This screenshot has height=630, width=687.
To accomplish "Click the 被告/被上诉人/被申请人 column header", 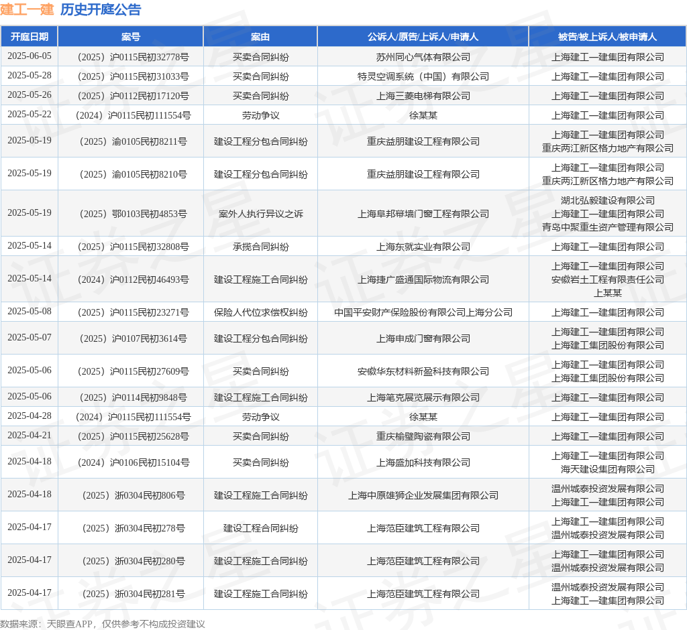I will (x=607, y=37).
